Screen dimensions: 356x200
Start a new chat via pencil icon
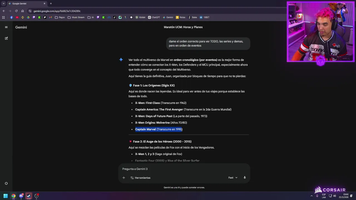pyautogui.click(x=6, y=38)
